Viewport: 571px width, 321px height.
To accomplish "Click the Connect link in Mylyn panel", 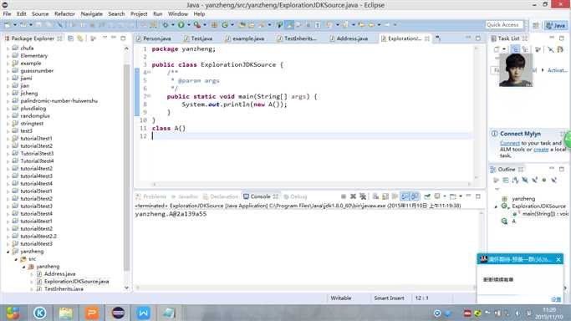I will tap(510, 144).
